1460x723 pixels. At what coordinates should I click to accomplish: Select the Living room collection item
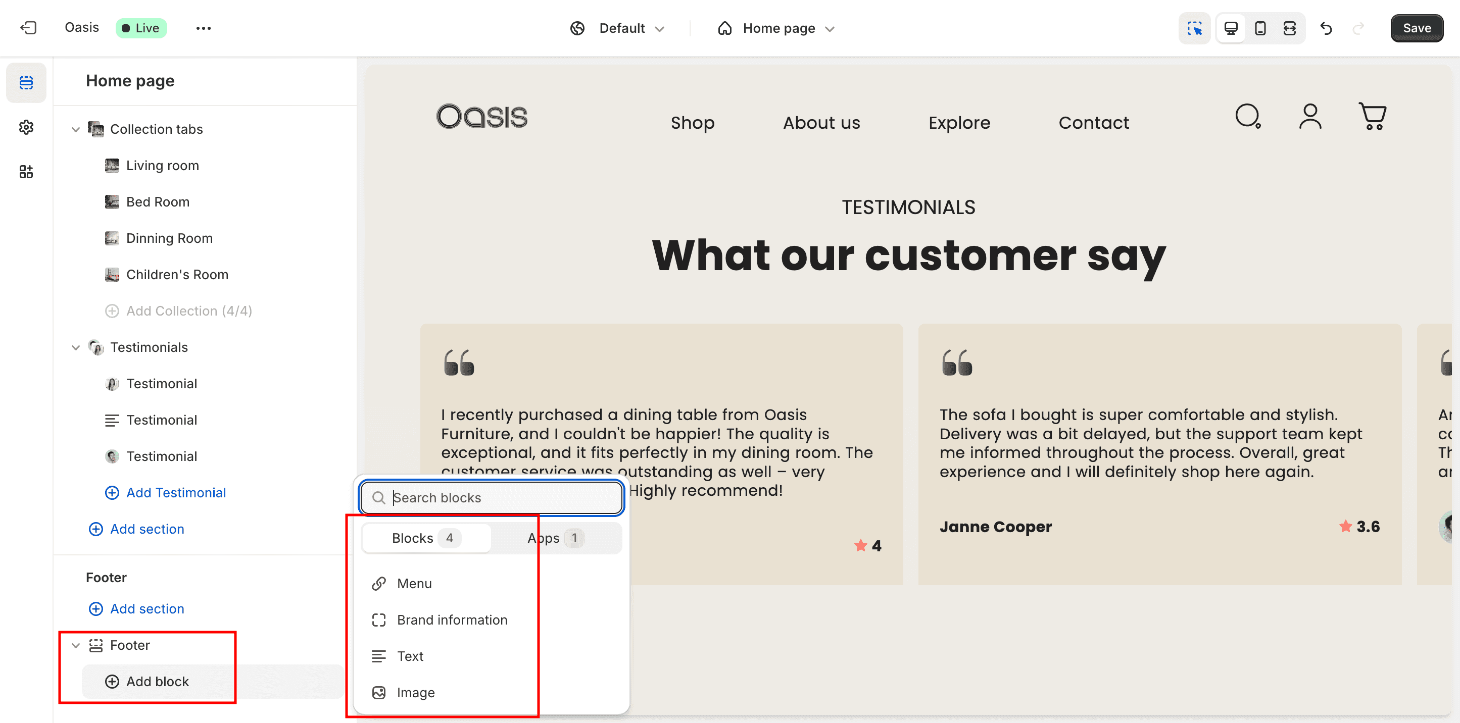tap(162, 166)
